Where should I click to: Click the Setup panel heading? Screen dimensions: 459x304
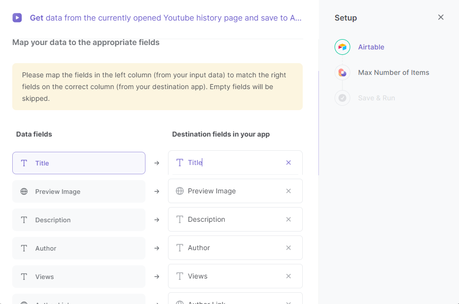[x=346, y=18]
